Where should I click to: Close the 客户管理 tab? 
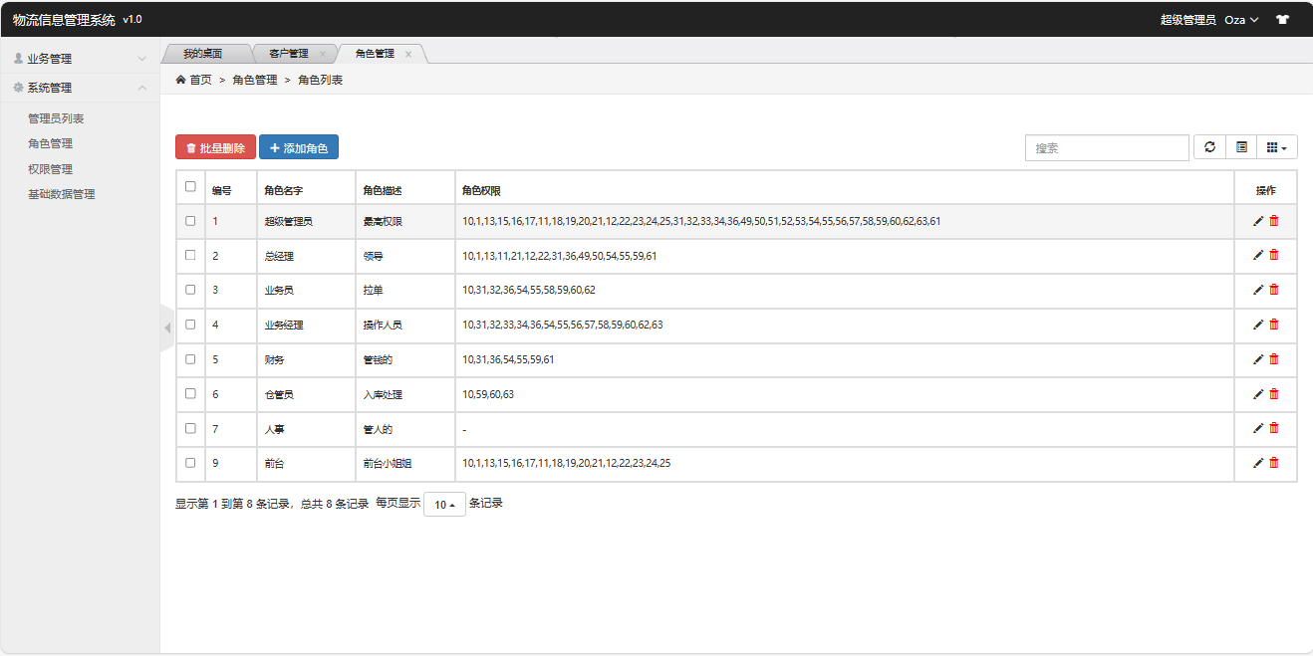point(322,54)
